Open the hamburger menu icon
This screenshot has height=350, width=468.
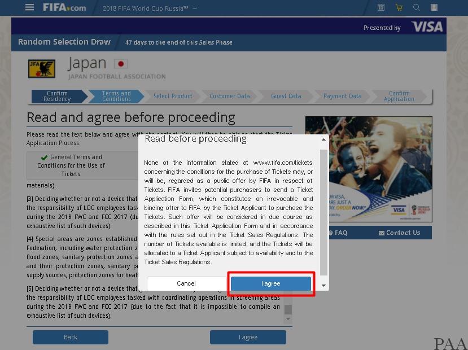[29, 7]
